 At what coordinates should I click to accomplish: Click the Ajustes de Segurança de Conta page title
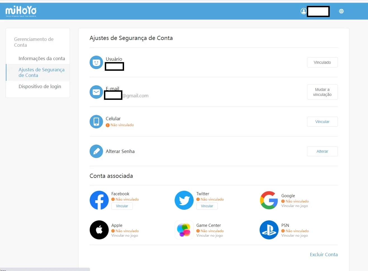[131, 38]
